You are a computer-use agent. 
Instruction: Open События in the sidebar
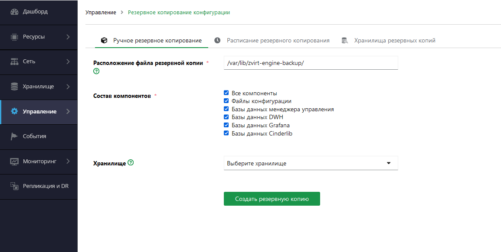click(x=39, y=136)
